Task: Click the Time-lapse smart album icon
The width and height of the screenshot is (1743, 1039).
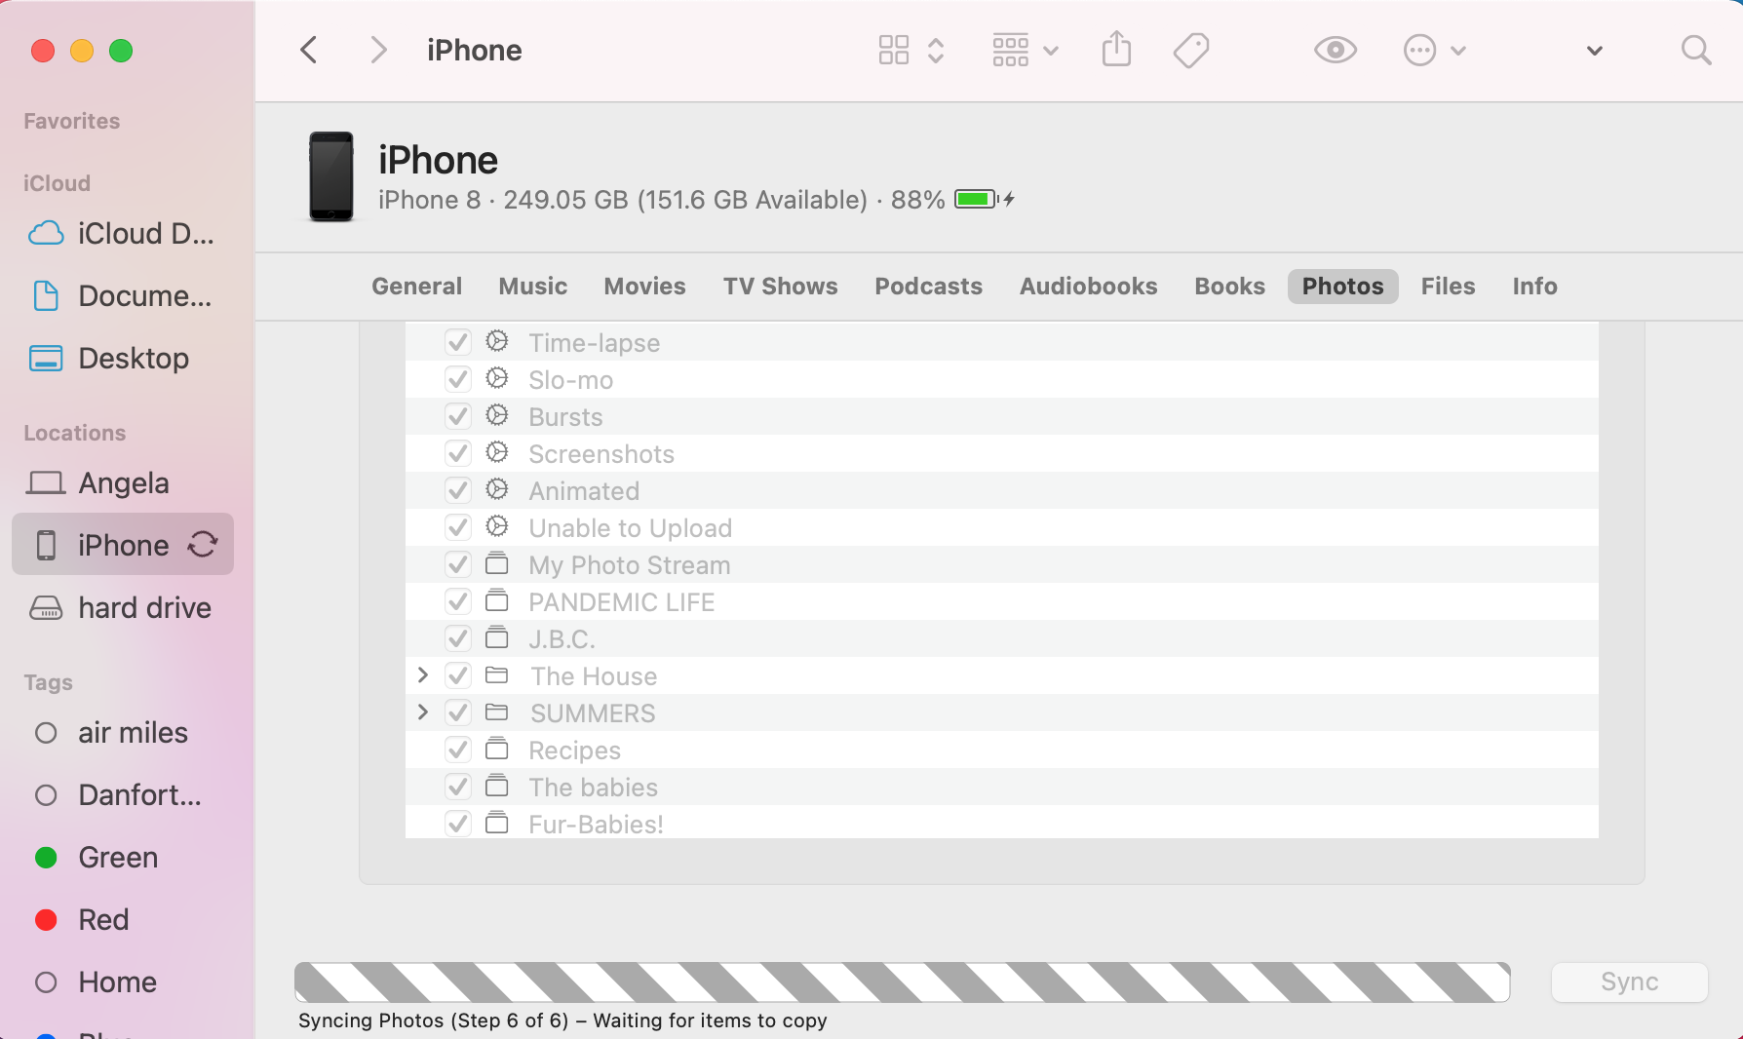Action: (x=497, y=341)
